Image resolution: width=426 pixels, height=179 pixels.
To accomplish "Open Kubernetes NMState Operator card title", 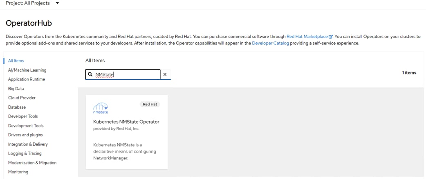I will (x=126, y=122).
